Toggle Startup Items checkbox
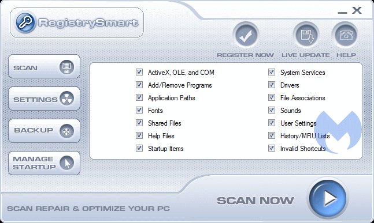The height and width of the screenshot is (223, 374). coord(139,148)
